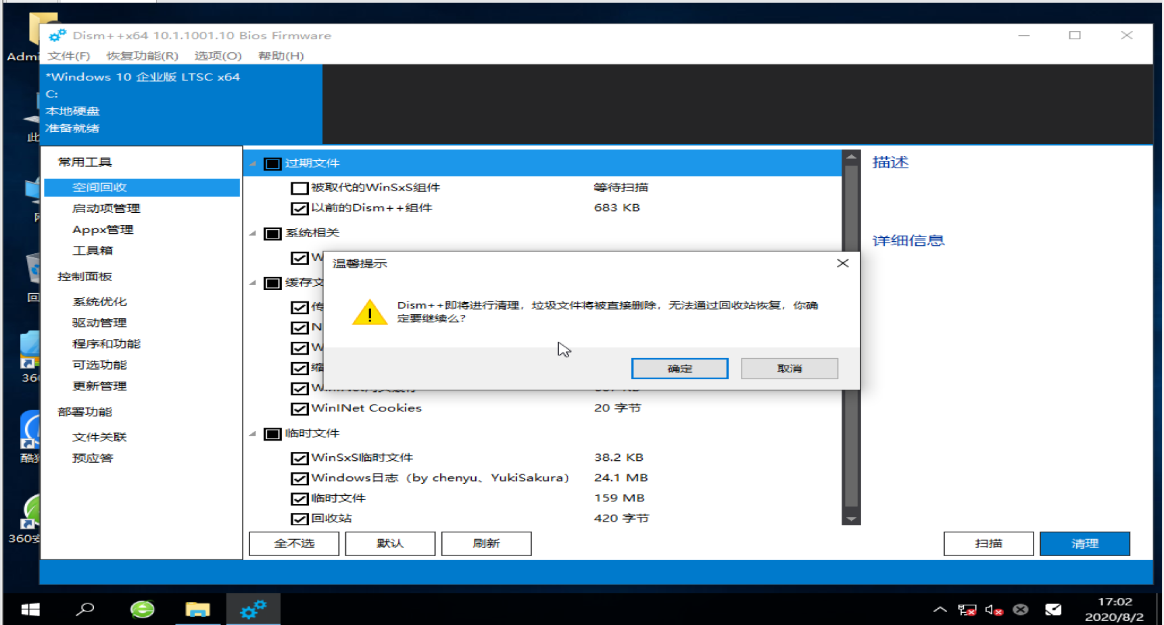This screenshot has width=1164, height=625.
Task: Open 系统优化 in the sidebar
Action: pyautogui.click(x=99, y=301)
